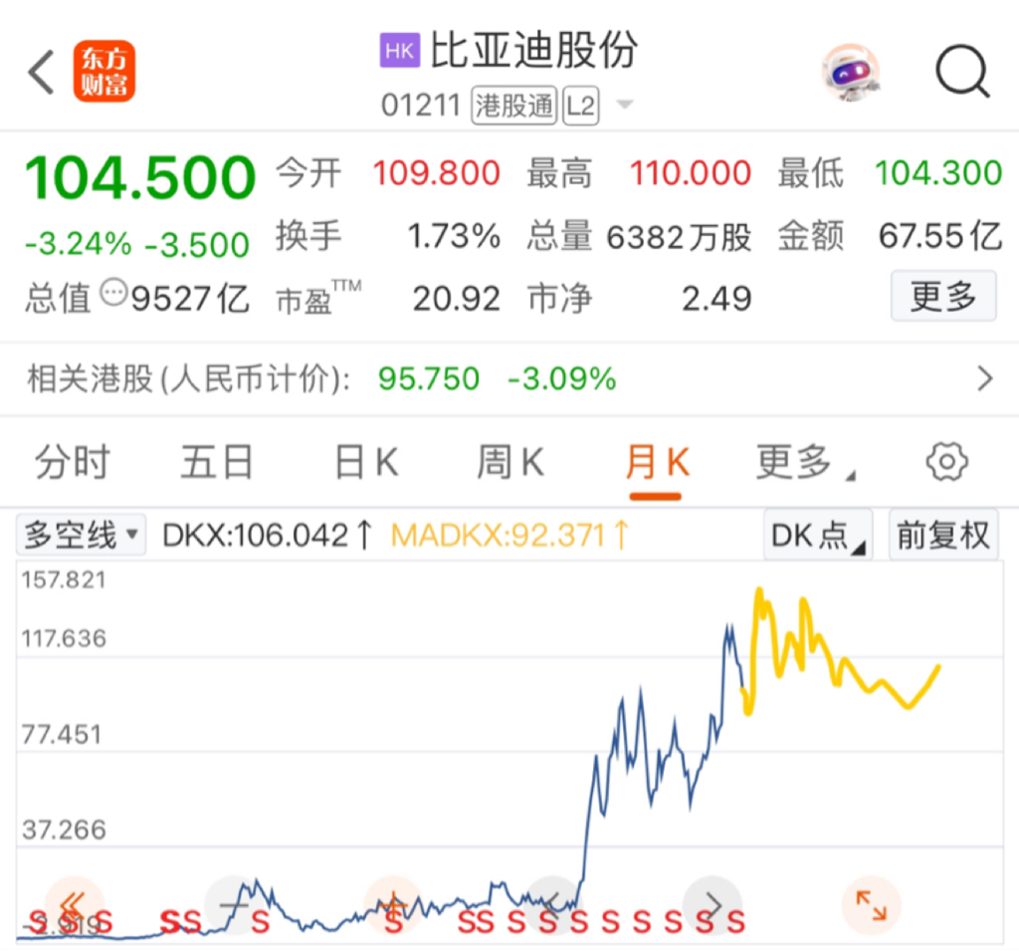Open the DK点 dropdown
Viewport: 1019px width, 951px height.
(x=818, y=536)
